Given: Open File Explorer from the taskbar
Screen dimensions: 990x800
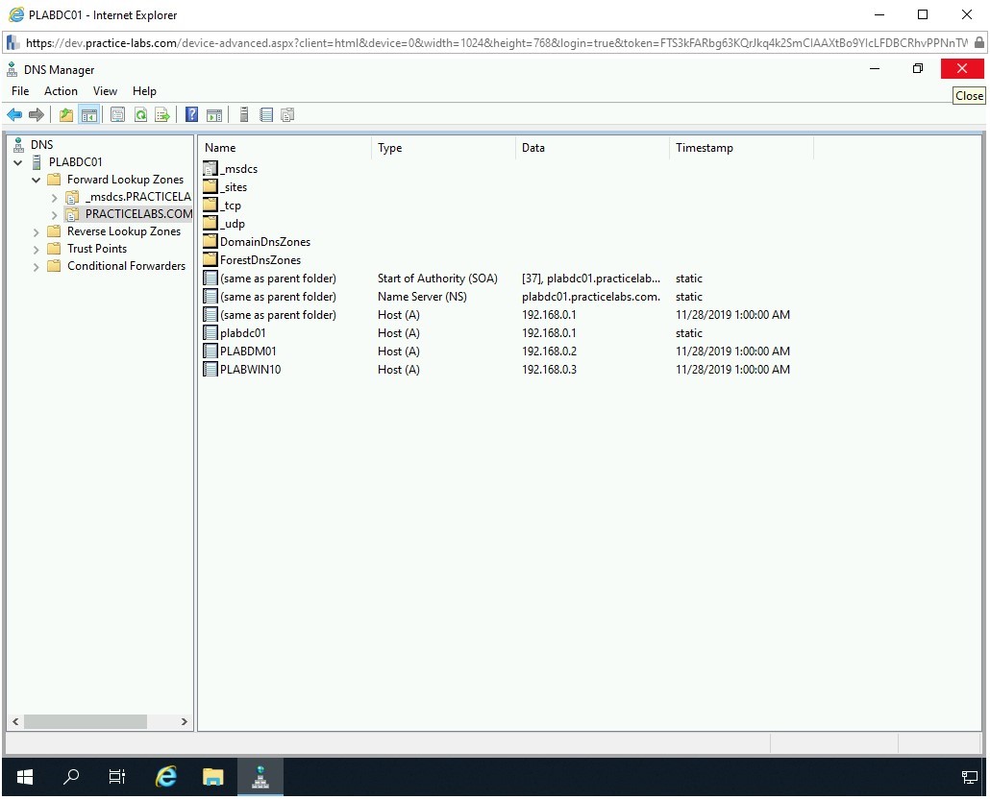Looking at the screenshot, I should tap(212, 777).
